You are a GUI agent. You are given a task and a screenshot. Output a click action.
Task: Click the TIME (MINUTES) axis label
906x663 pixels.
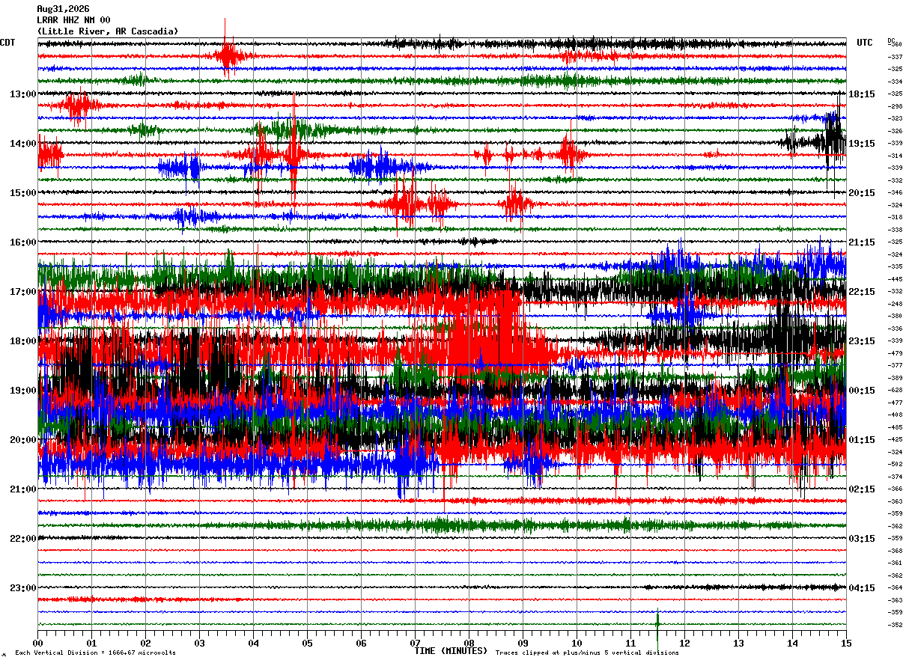point(452,651)
